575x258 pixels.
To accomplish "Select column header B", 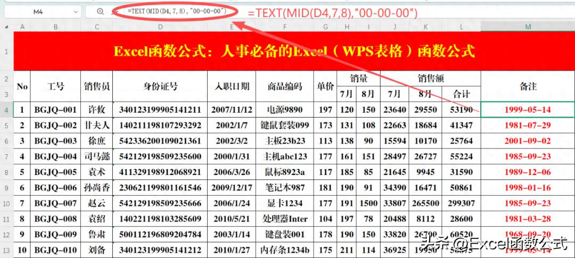I will point(56,27).
